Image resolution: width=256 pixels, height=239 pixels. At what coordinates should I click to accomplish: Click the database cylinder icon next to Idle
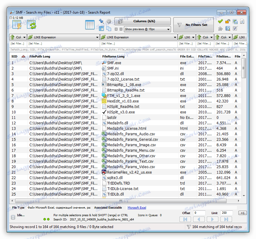(x=13, y=217)
